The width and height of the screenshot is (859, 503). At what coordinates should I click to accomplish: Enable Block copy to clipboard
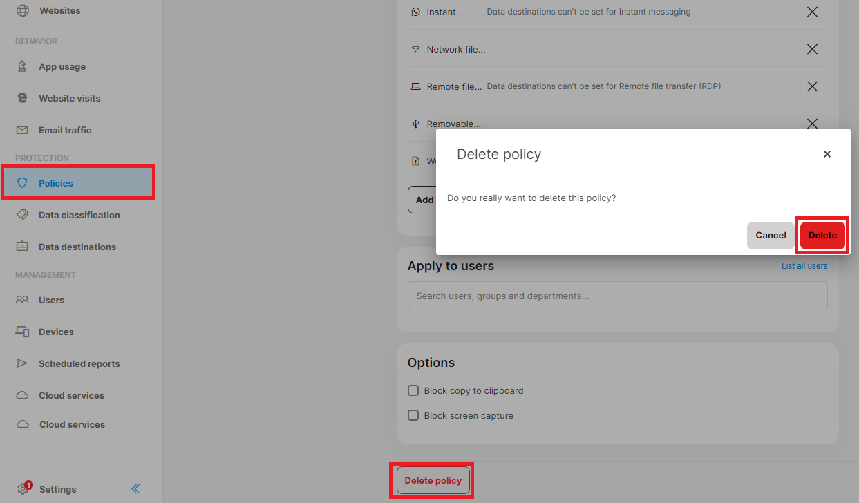click(x=413, y=390)
